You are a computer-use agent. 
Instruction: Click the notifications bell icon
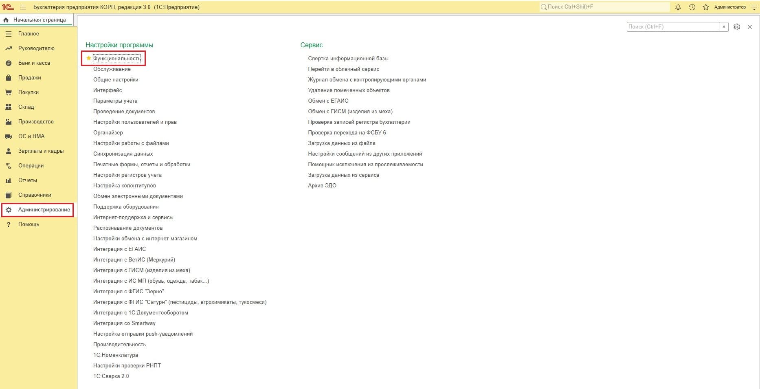point(678,7)
